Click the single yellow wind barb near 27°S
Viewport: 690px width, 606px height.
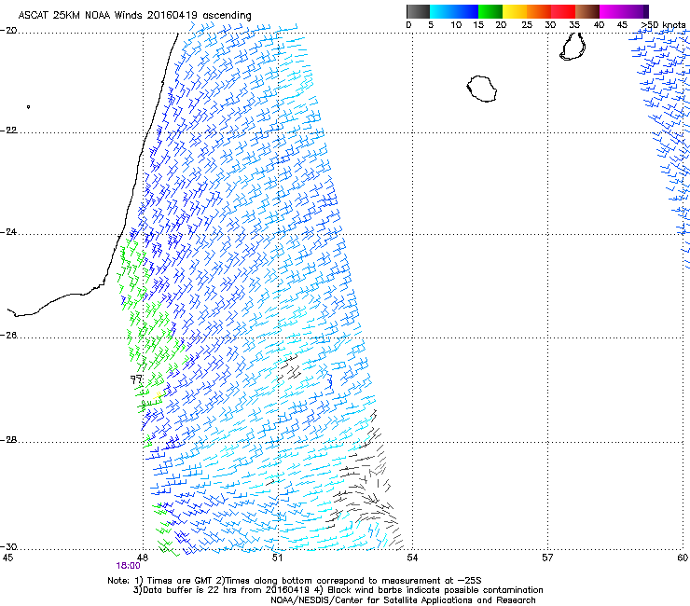tap(158, 394)
